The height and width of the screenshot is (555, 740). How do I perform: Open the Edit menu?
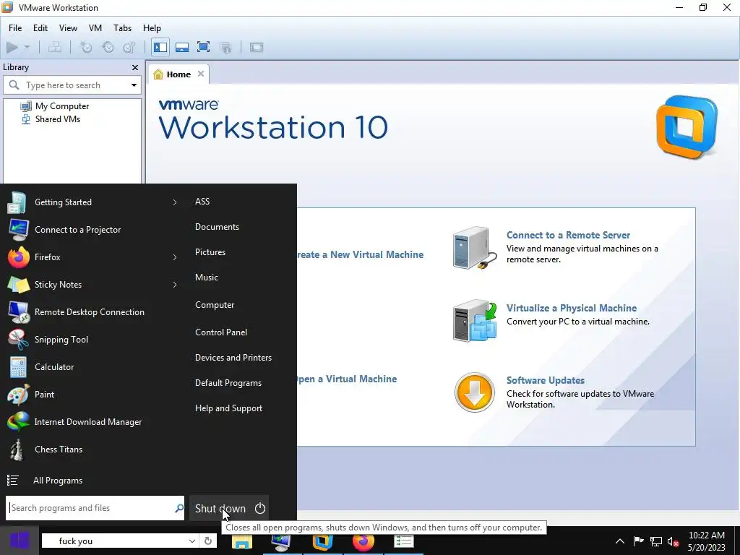click(x=40, y=28)
